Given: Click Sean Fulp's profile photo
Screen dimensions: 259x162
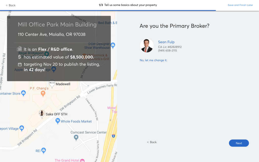Looking at the screenshot, I should click(x=147, y=46).
